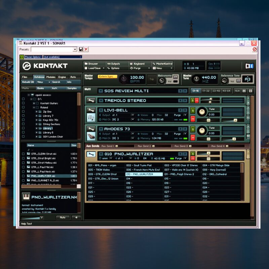Click the red X delete preset icon
269x269 pixels.
(86, 49)
